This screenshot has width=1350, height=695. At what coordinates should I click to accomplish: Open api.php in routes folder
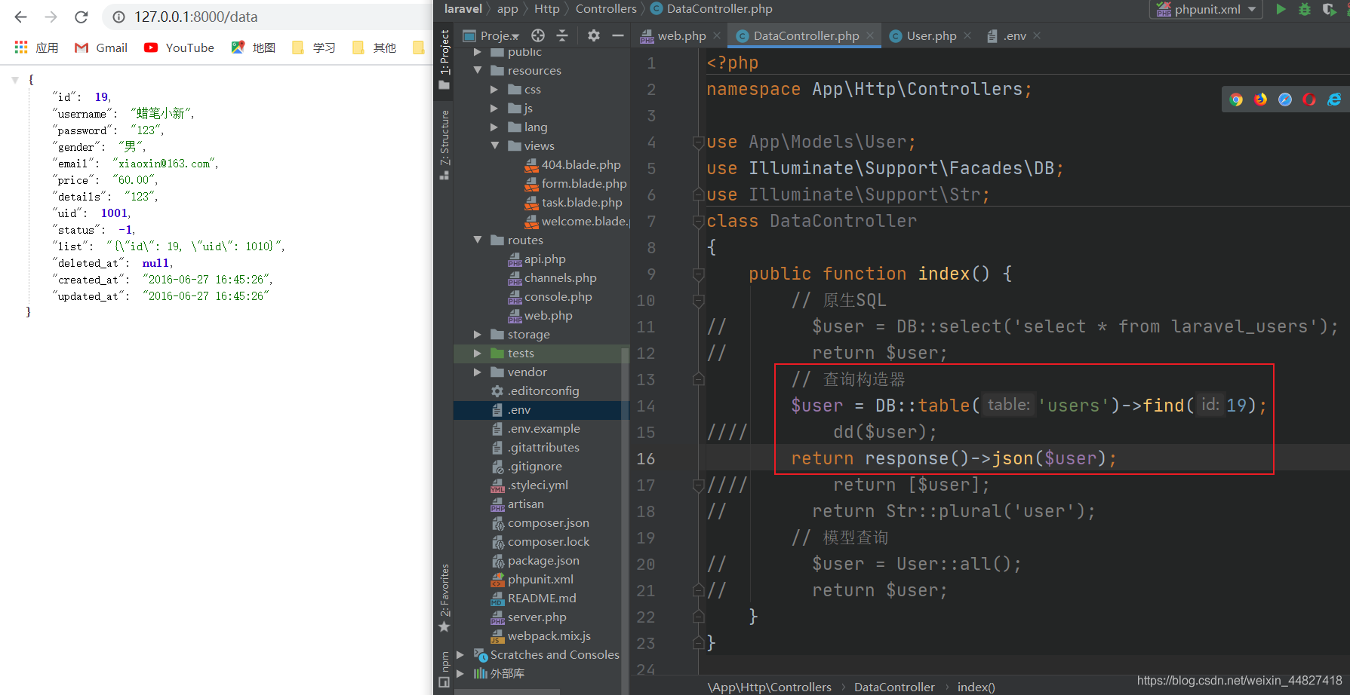coord(537,259)
